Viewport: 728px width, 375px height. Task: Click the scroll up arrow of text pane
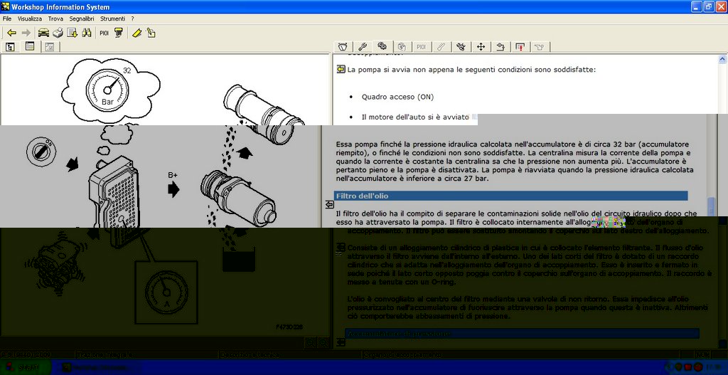(722, 59)
